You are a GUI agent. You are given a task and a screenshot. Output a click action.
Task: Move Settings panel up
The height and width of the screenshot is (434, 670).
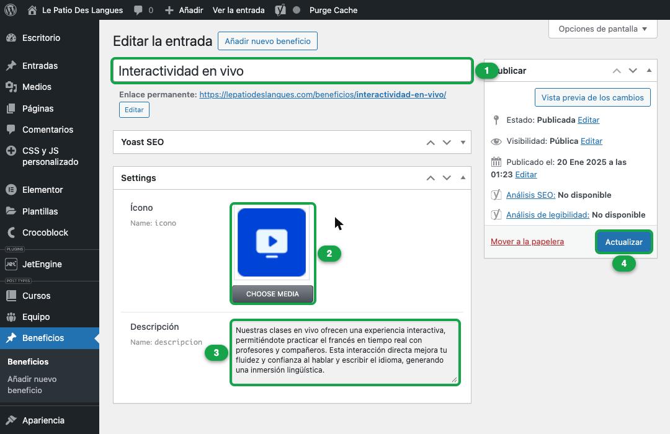click(431, 178)
